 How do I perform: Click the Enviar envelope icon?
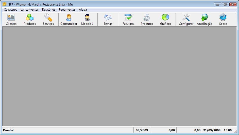(x=108, y=17)
